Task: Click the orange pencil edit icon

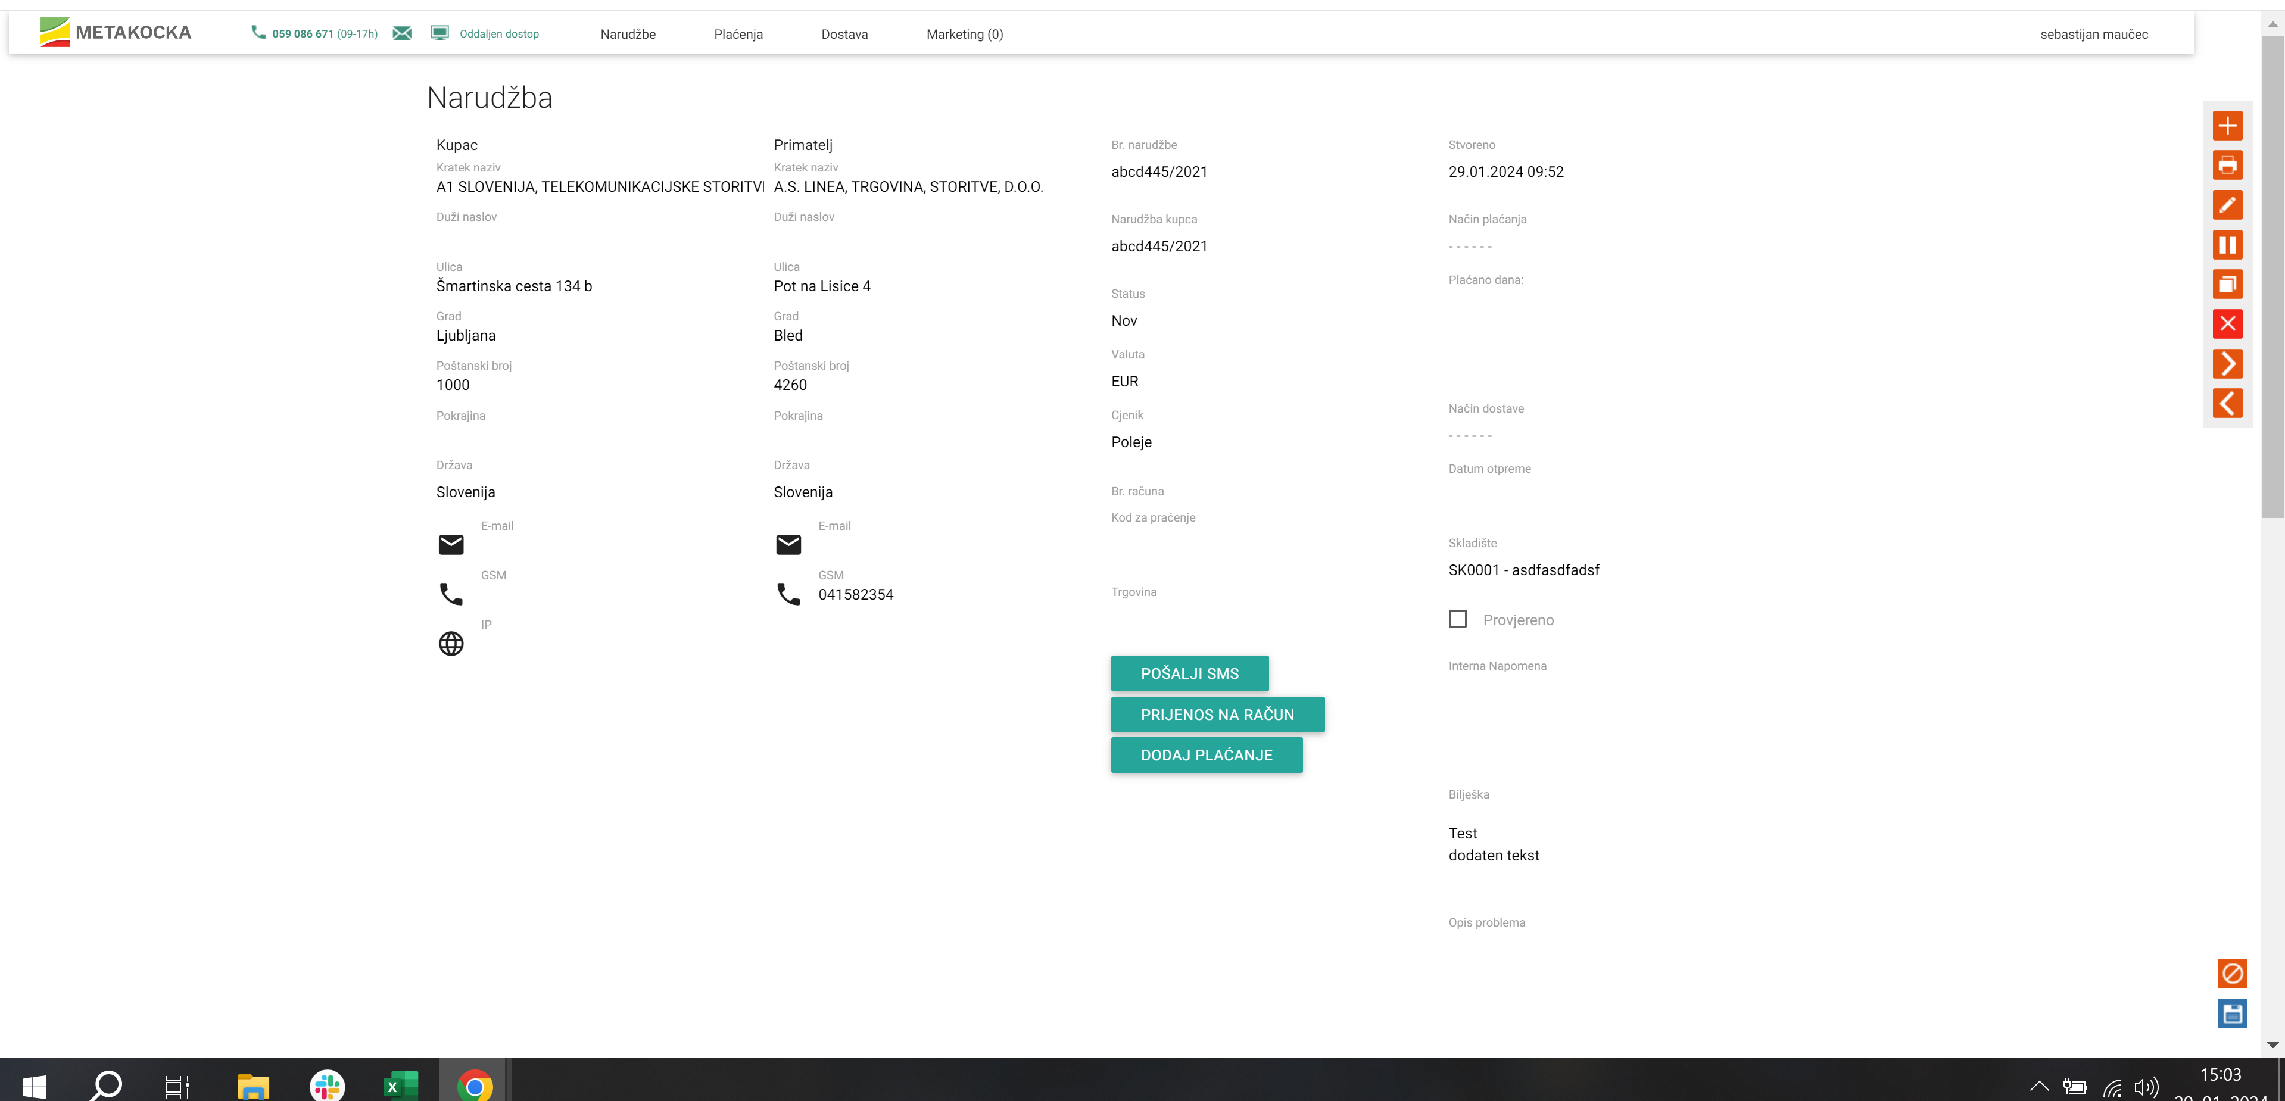Action: tap(2227, 205)
